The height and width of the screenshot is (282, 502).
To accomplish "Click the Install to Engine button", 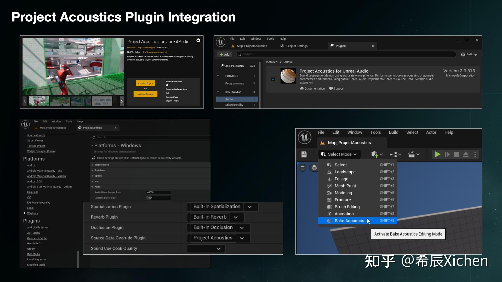I will 145,83.
